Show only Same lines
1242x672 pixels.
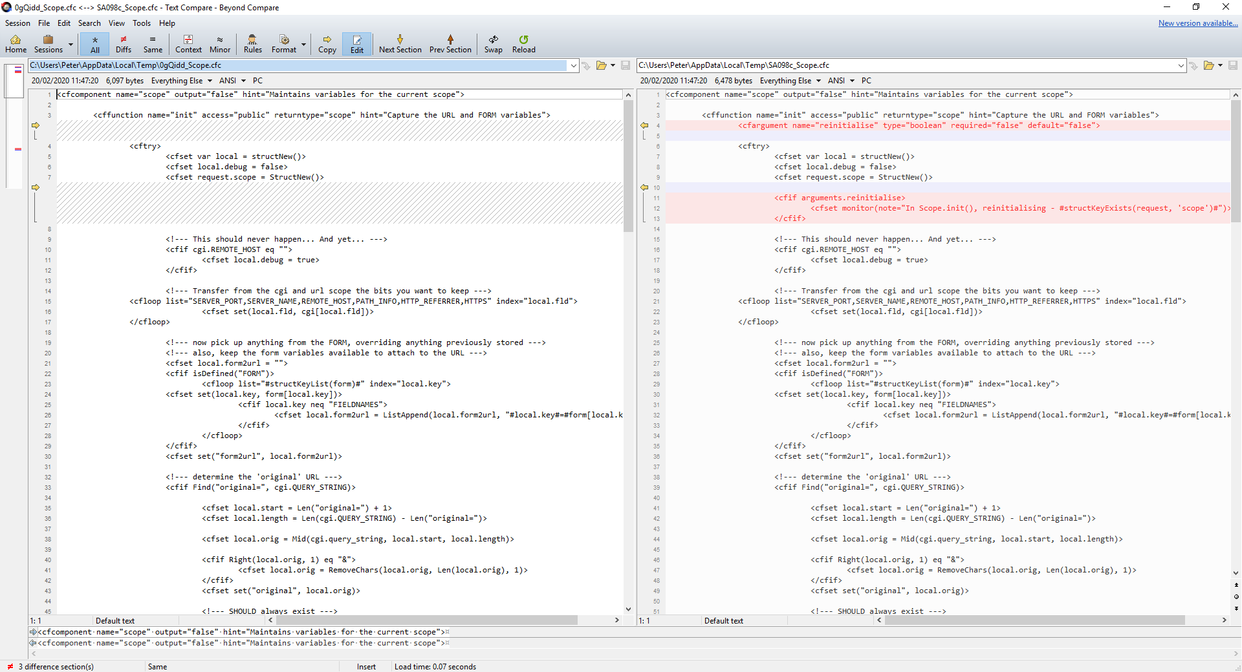click(x=153, y=44)
